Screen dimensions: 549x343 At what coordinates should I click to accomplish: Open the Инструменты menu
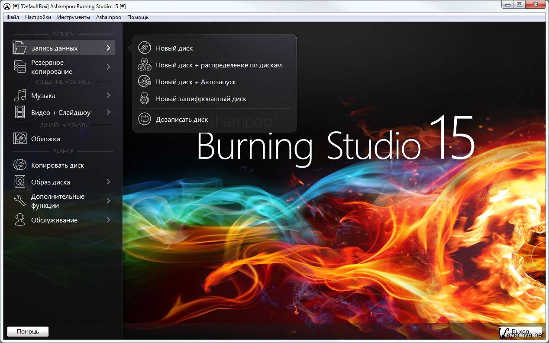pos(73,17)
